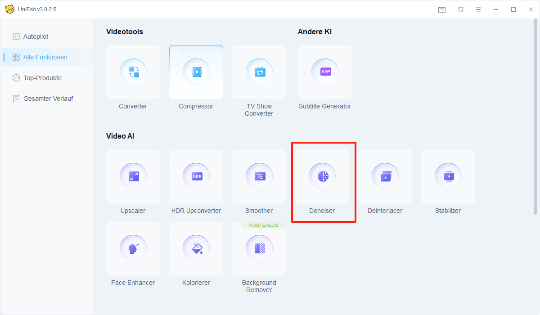Open the Denoiser tool
540x315 pixels.
click(x=322, y=176)
